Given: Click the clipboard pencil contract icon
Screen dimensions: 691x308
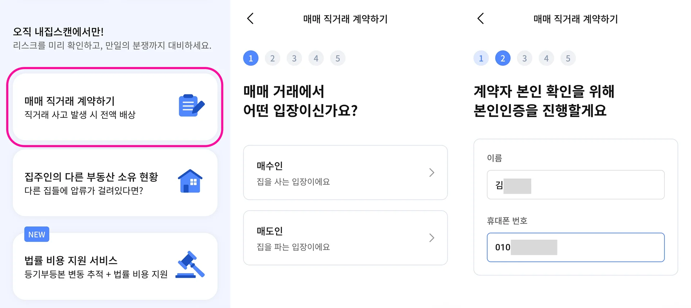Looking at the screenshot, I should point(191,105).
